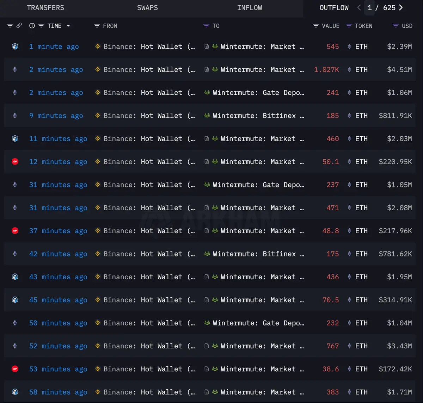The width and height of the screenshot is (423, 403).
Task: Open Binance Hot Wallet on 1 minute ago row
Action: 149,46
